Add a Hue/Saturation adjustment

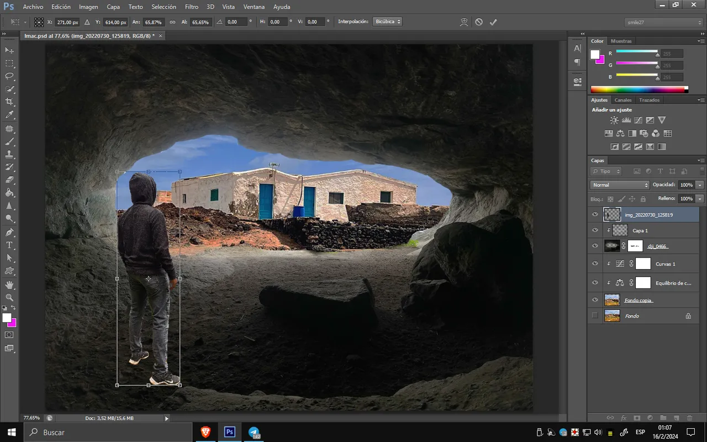(609, 133)
